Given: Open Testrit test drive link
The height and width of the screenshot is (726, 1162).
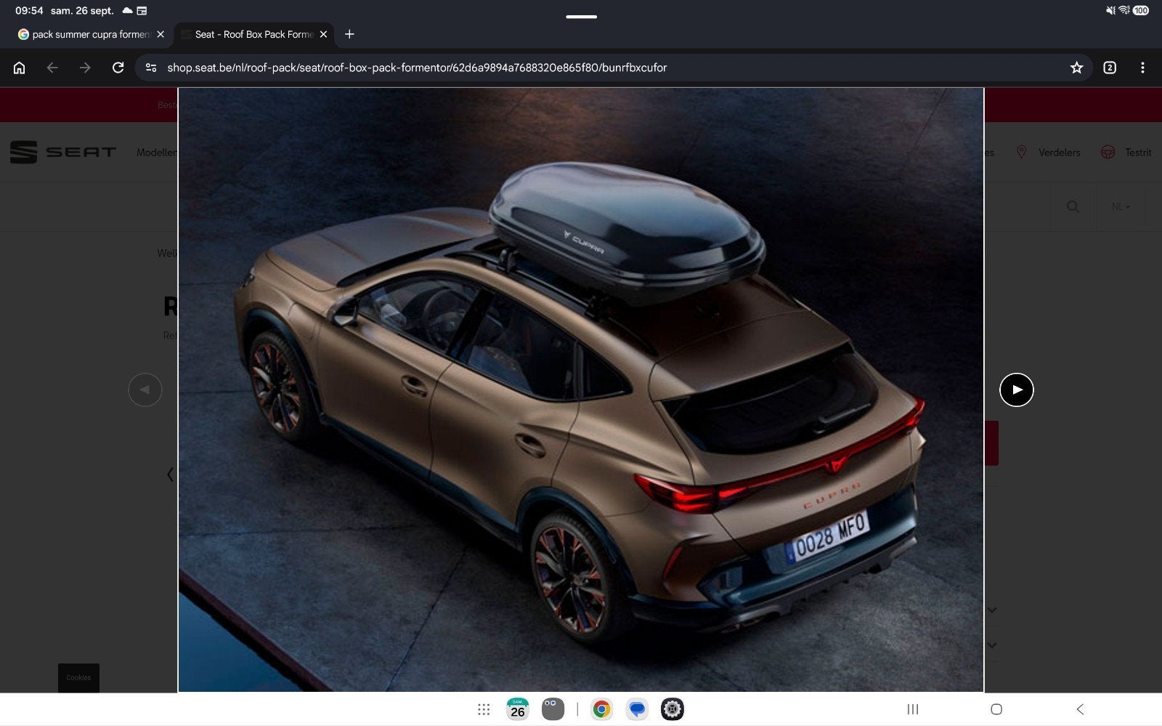Looking at the screenshot, I should click(1126, 152).
